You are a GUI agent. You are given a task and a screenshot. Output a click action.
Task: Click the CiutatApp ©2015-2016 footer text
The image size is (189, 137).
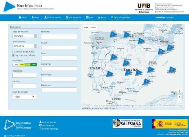pyautogui.click(x=16, y=136)
